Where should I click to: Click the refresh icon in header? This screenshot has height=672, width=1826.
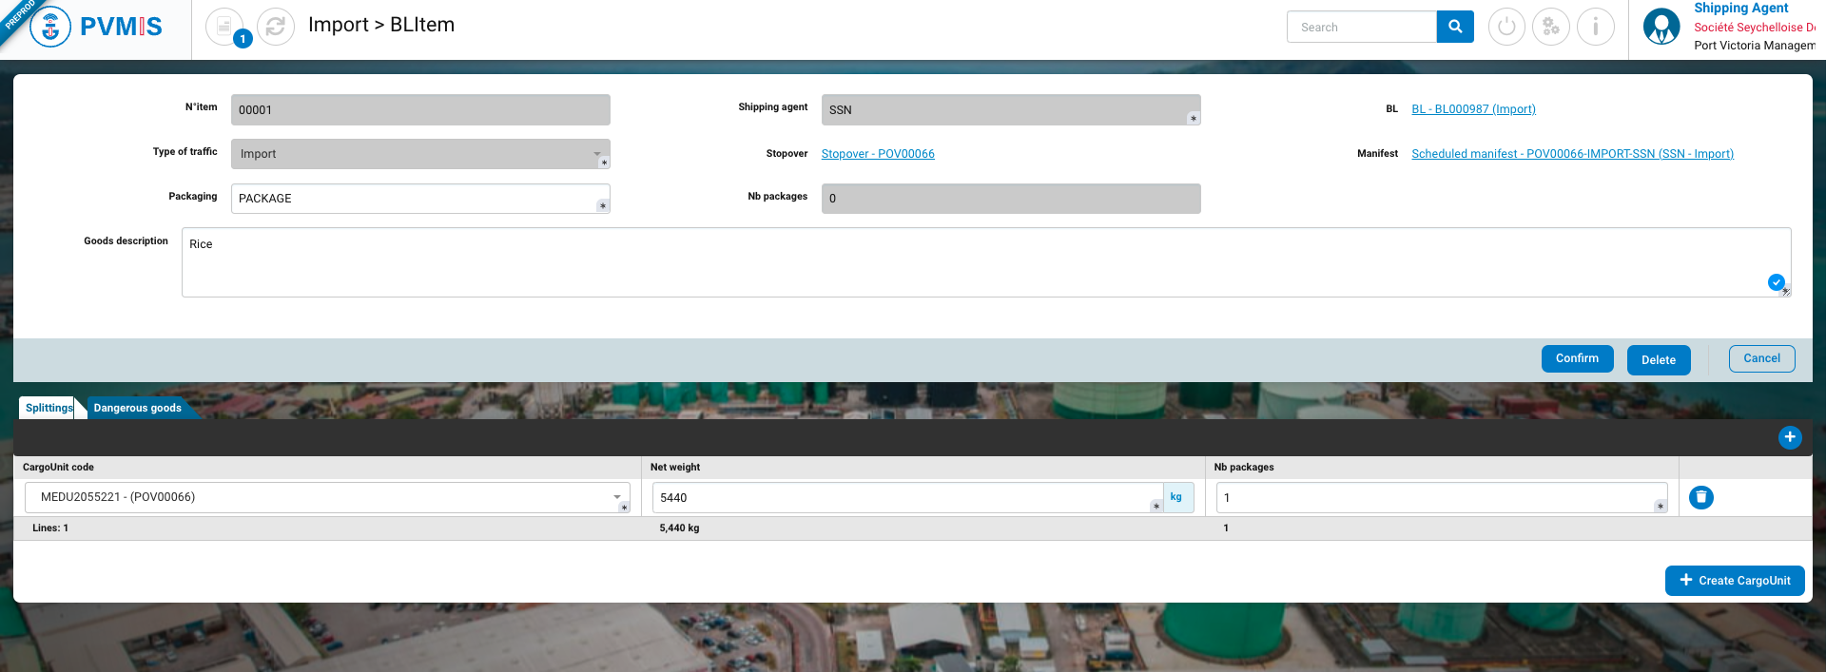[276, 27]
